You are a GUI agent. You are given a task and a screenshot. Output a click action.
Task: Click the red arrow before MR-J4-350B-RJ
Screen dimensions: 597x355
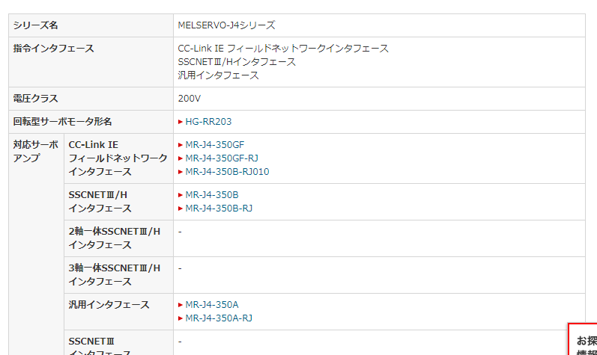[x=181, y=209]
